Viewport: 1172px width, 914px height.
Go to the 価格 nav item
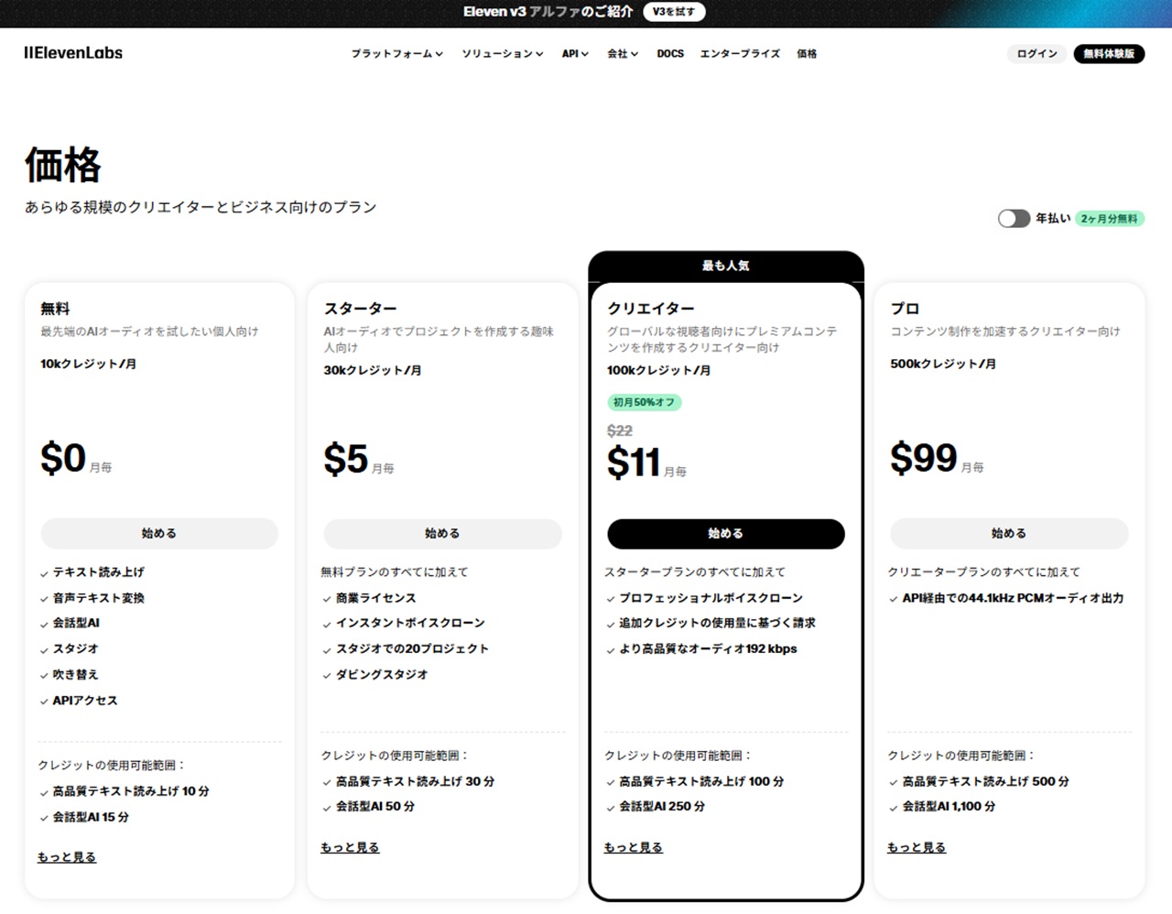pos(807,54)
